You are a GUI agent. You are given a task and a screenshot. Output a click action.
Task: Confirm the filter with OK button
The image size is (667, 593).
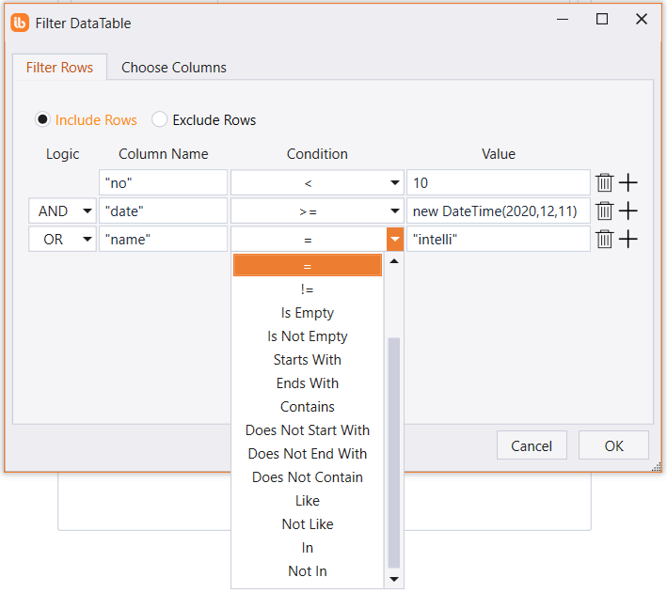pyautogui.click(x=613, y=445)
